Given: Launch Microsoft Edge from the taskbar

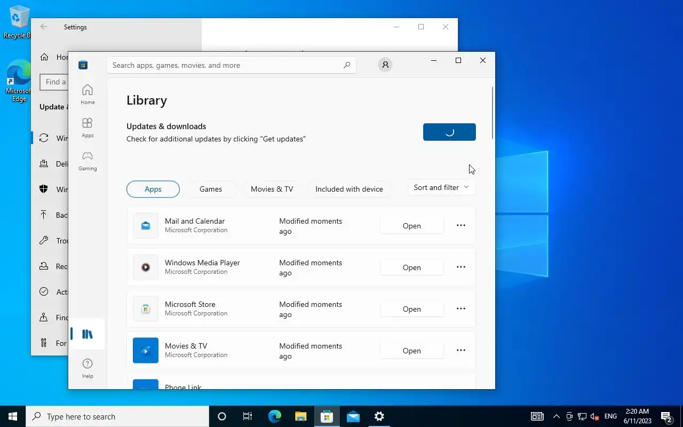Looking at the screenshot, I should point(274,416).
